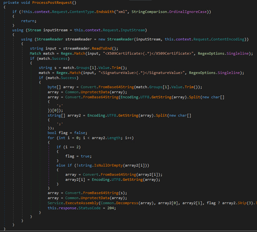This screenshot has height=232, width=257.
Task: Click the InputStream property of Request
Action: coord(133,30)
